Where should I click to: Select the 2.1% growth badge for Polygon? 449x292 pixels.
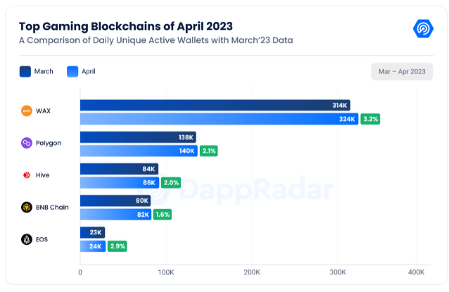tap(209, 151)
